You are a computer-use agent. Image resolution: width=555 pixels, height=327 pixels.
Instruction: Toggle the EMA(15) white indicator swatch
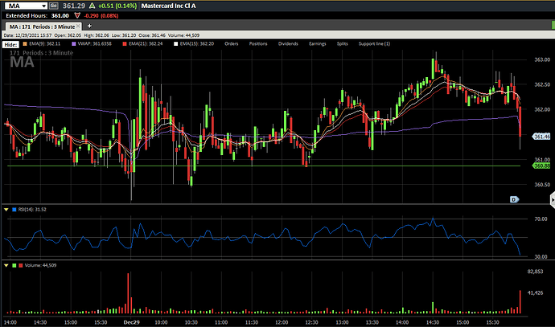tap(175, 44)
